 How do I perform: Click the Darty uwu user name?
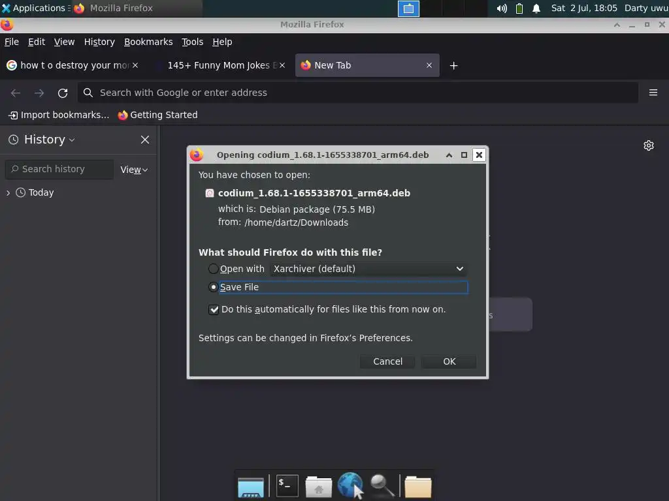point(646,8)
